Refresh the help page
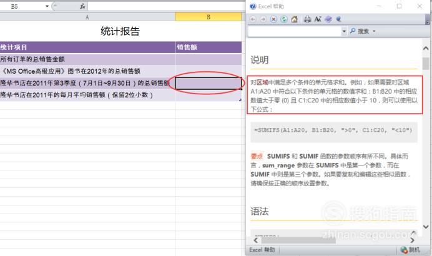 [284, 19]
